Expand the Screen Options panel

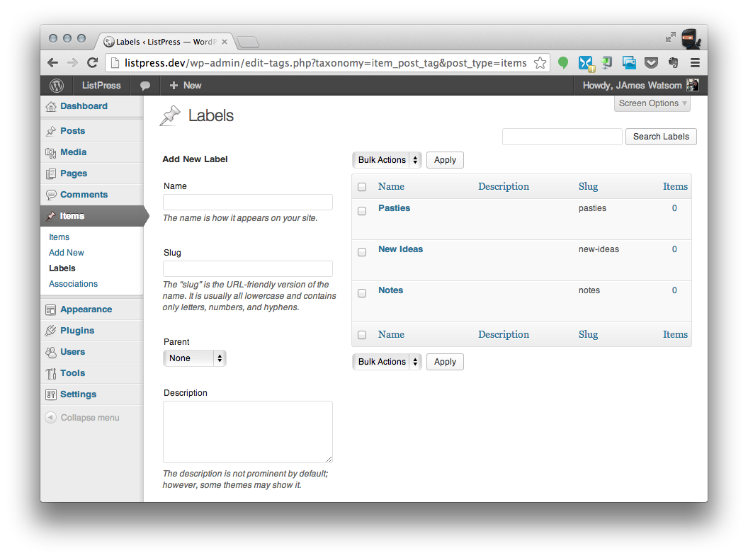click(652, 103)
